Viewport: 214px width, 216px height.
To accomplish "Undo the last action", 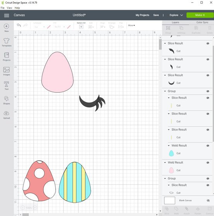I will tap(19, 25).
